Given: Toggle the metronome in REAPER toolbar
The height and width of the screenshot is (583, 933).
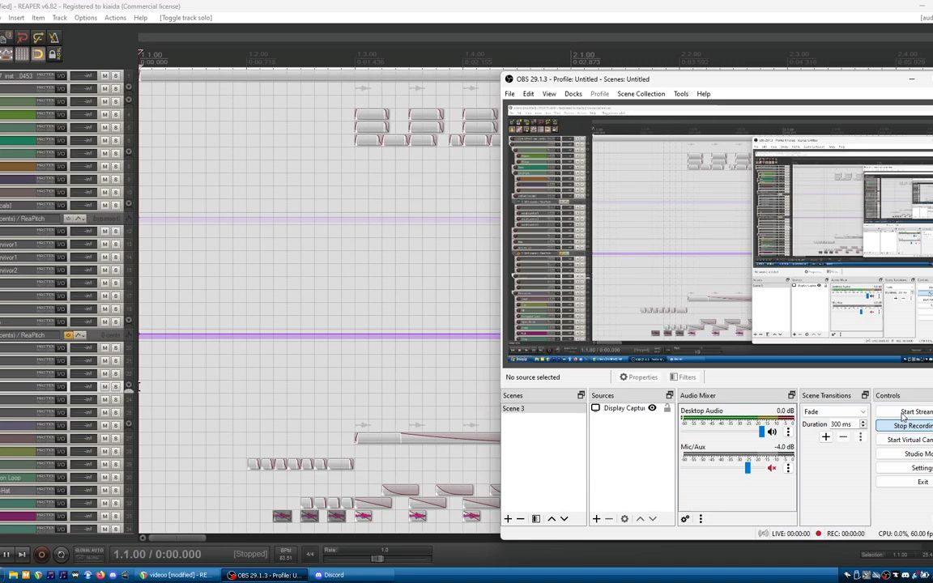Looking at the screenshot, I should pos(53,38).
